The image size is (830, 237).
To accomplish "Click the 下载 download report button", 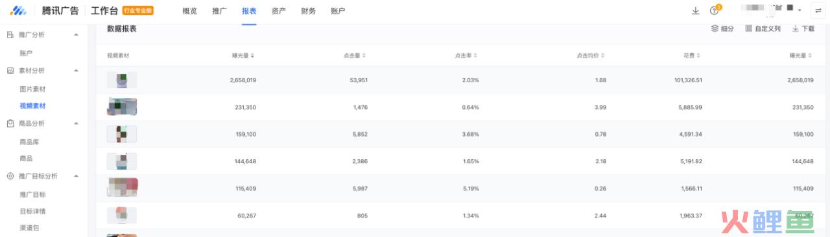I will [803, 28].
